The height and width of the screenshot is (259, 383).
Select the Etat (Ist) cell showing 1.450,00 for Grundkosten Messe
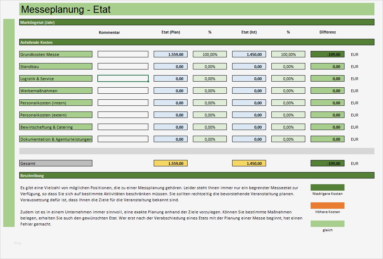[249, 54]
